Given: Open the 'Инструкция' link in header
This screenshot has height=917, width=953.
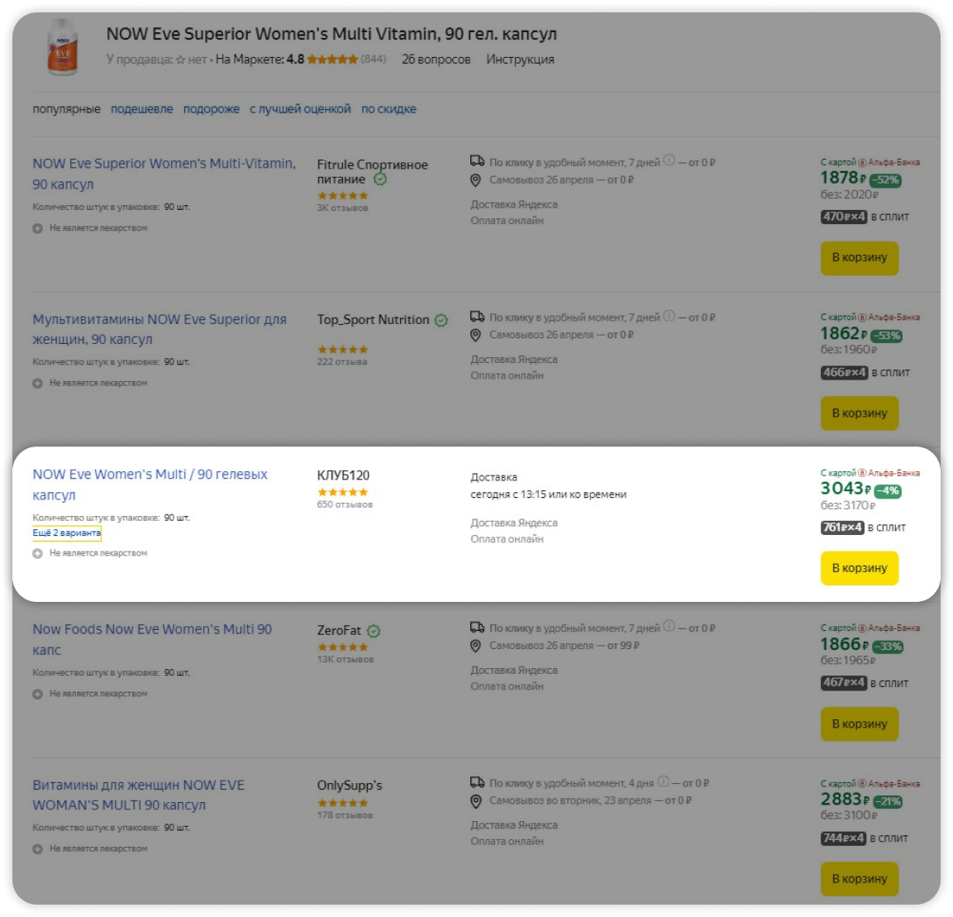Looking at the screenshot, I should (520, 60).
